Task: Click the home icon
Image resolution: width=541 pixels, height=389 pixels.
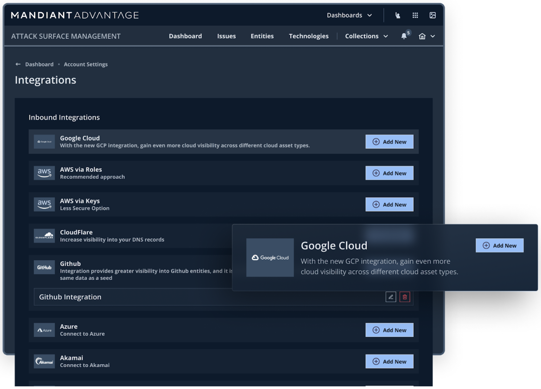Action: coord(422,36)
